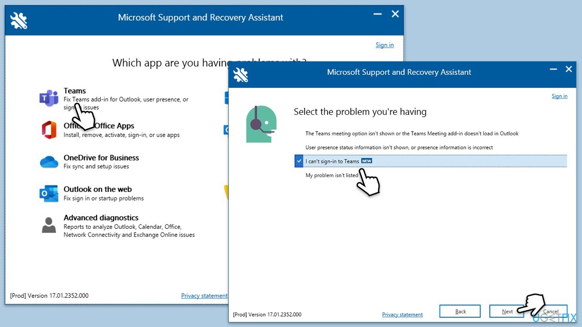This screenshot has height=327, width=582.
Task: Select "I can't sign-in to Teams" option
Action: click(x=332, y=161)
